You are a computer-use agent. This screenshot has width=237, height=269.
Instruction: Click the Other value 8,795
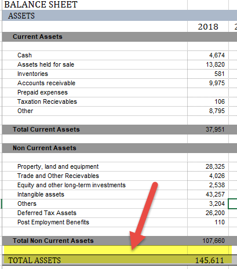217,111
